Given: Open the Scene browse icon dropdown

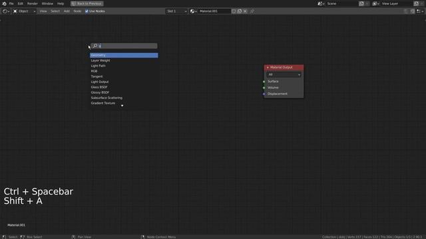Looking at the screenshot, I should (x=321, y=3).
